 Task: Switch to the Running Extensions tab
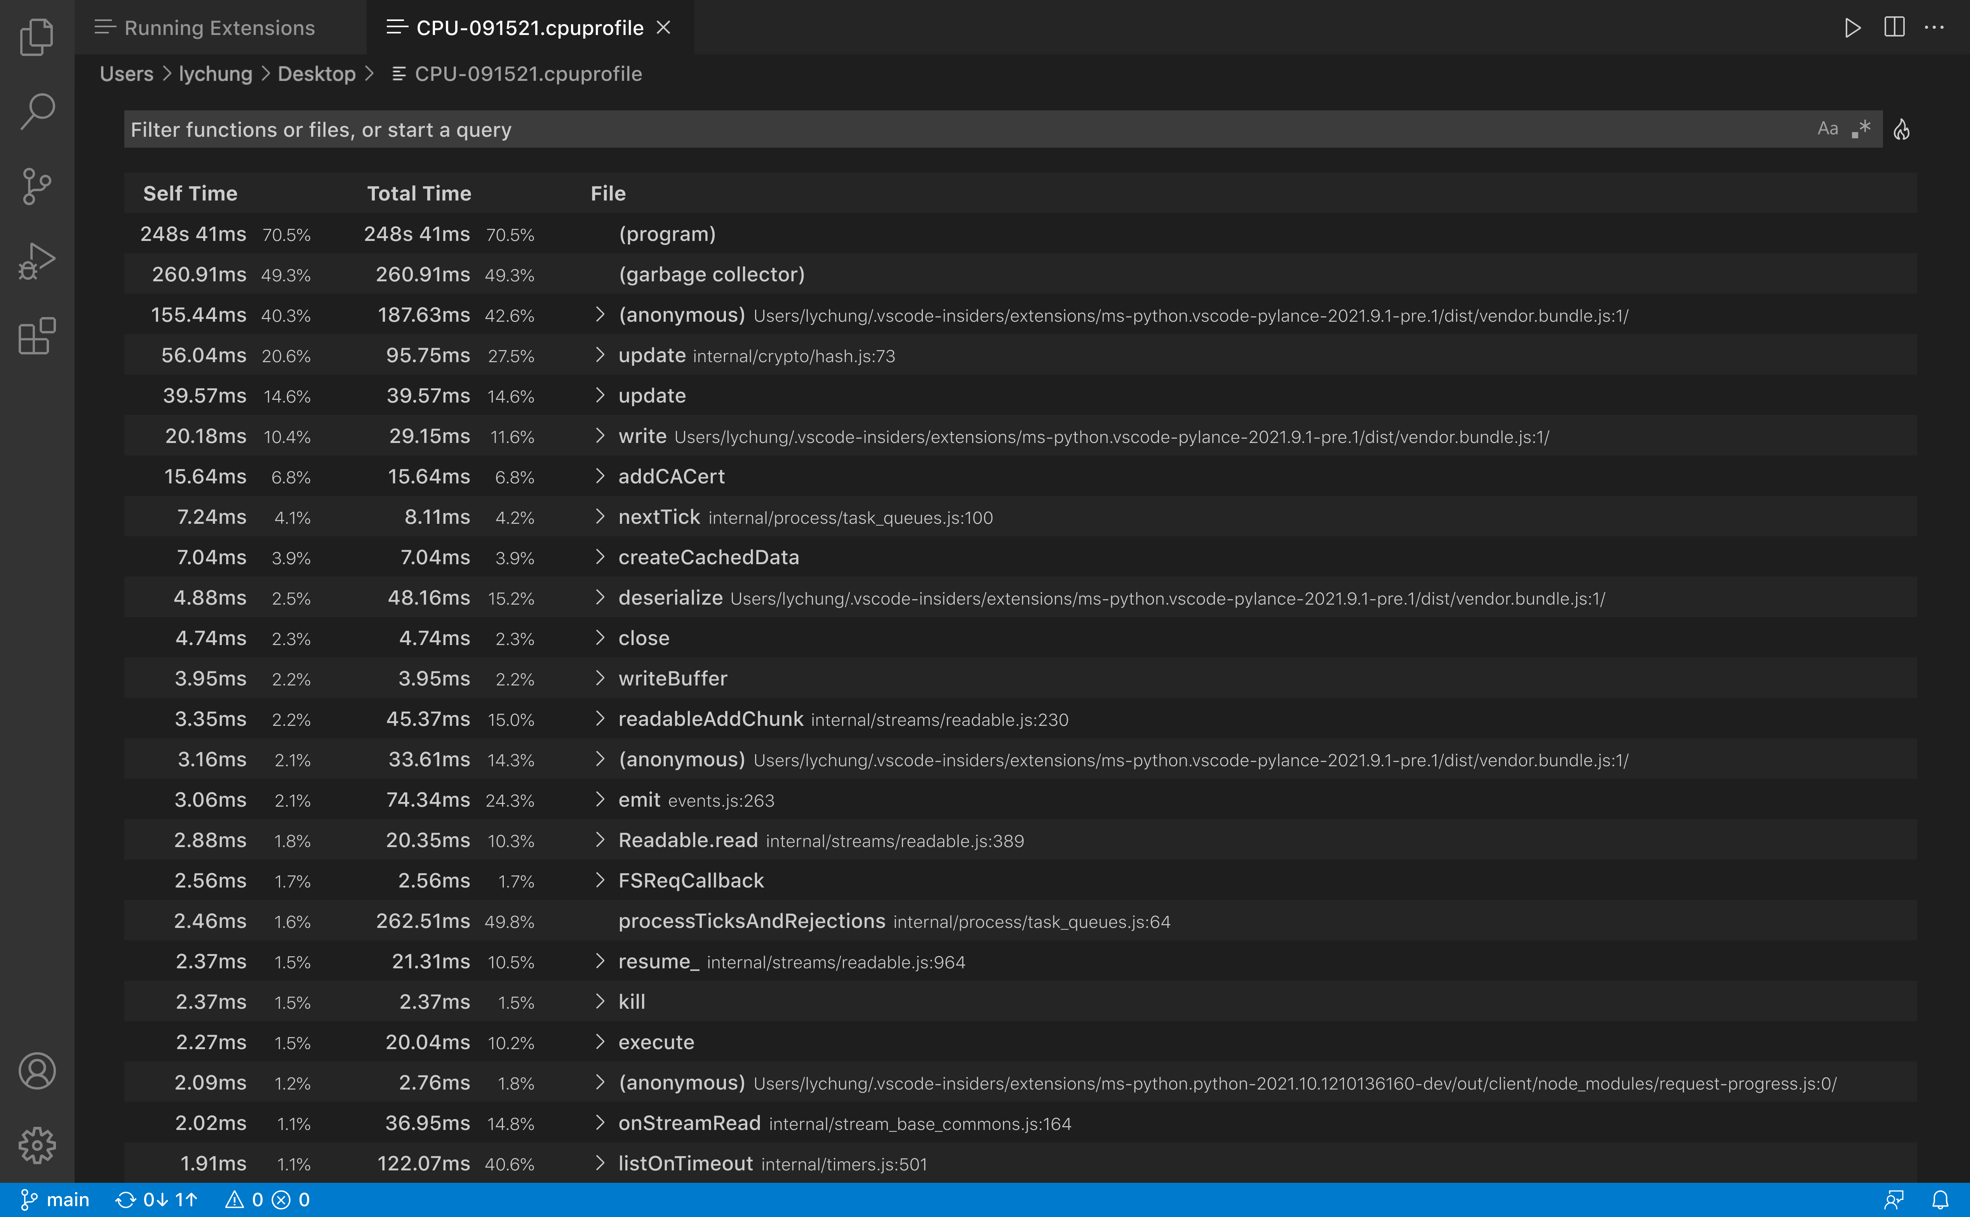tap(219, 26)
